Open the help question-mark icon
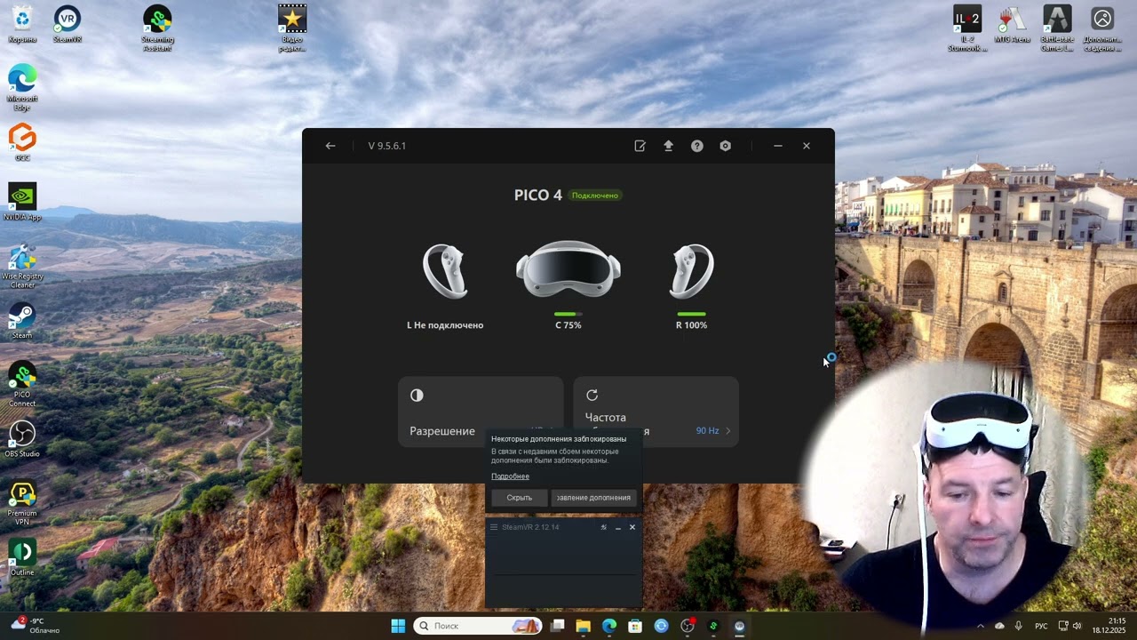The width and height of the screenshot is (1137, 640). (697, 146)
